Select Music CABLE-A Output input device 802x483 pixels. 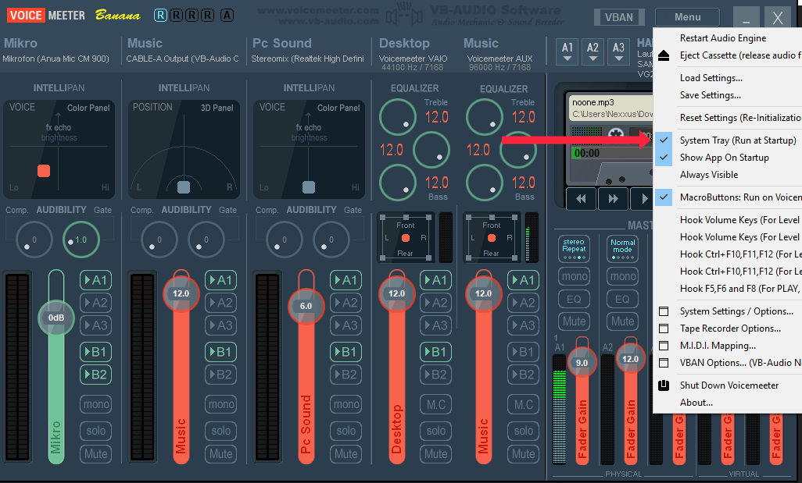[x=182, y=59]
